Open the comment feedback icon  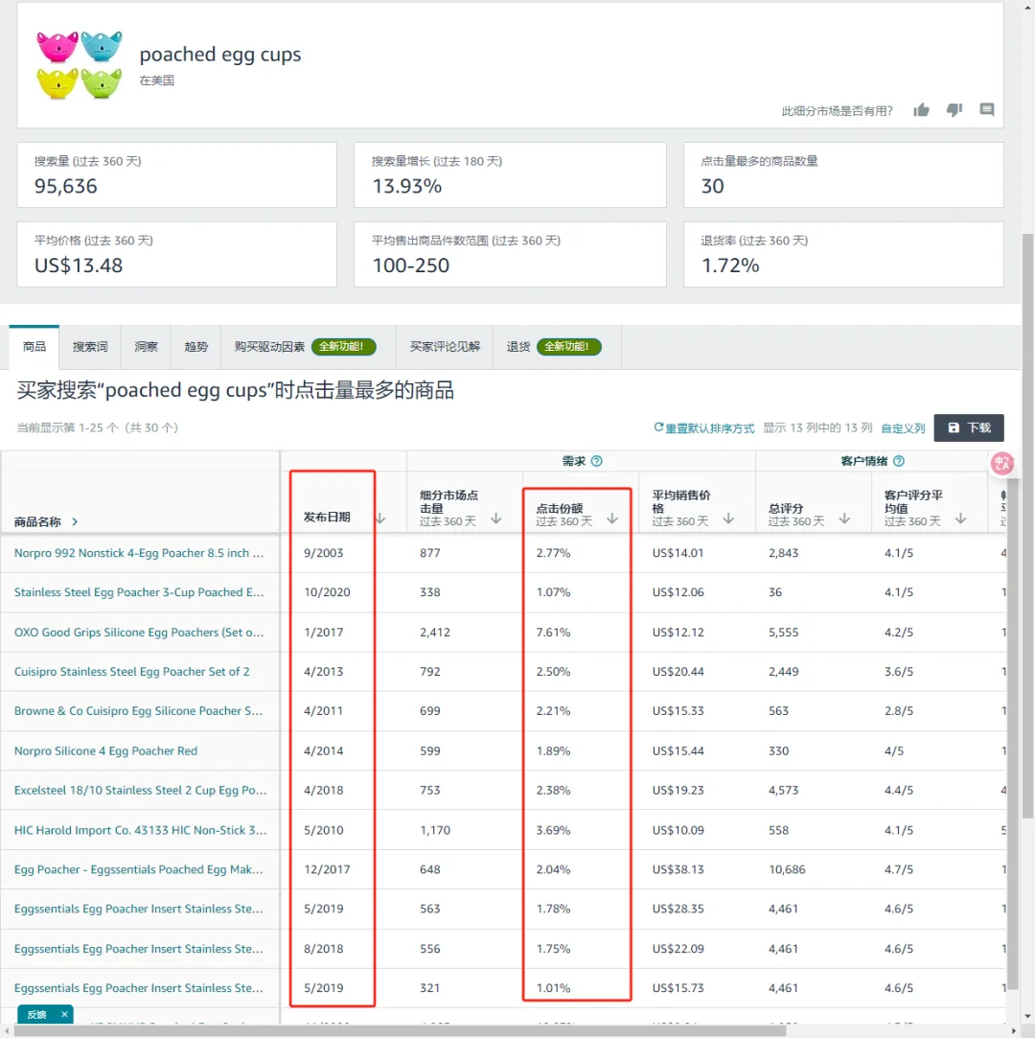tap(987, 110)
